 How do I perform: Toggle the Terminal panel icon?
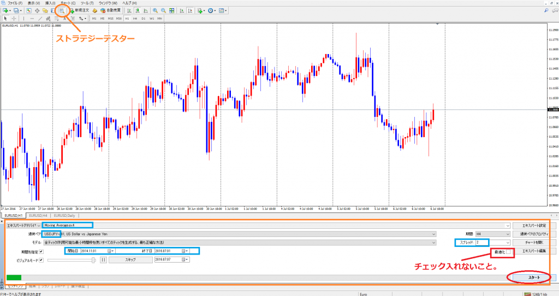point(53,11)
